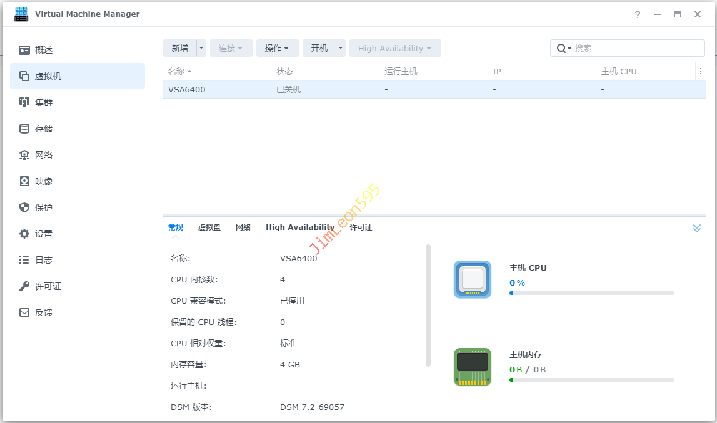The image size is (717, 423).
Task: Switch to the 许可证 tab in details panel
Action: click(x=361, y=227)
